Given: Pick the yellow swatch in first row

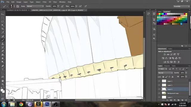Looking at the screenshot, I should (x=159, y=14).
